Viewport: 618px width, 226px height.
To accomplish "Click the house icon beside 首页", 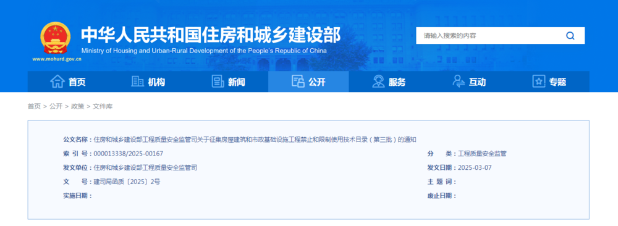I will coord(57,82).
